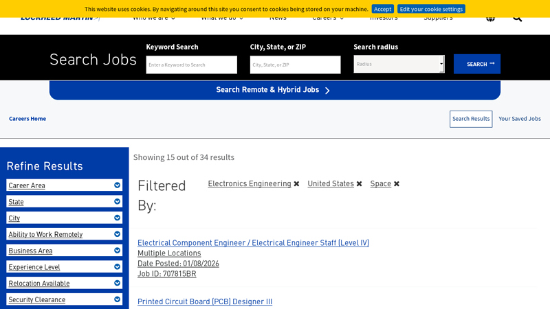The height and width of the screenshot is (309, 550).
Task: Remove the United States filter X
Action: pyautogui.click(x=359, y=184)
